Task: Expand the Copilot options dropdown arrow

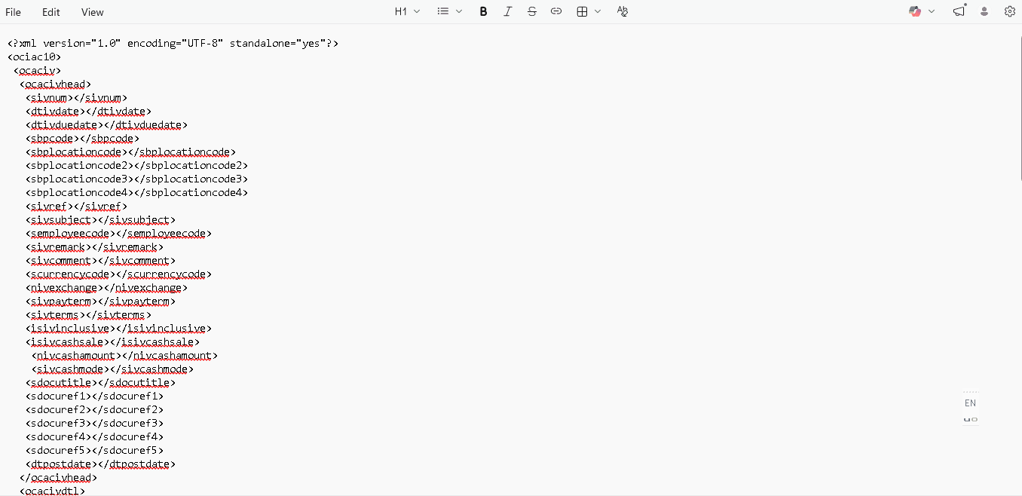Action: coord(932,11)
